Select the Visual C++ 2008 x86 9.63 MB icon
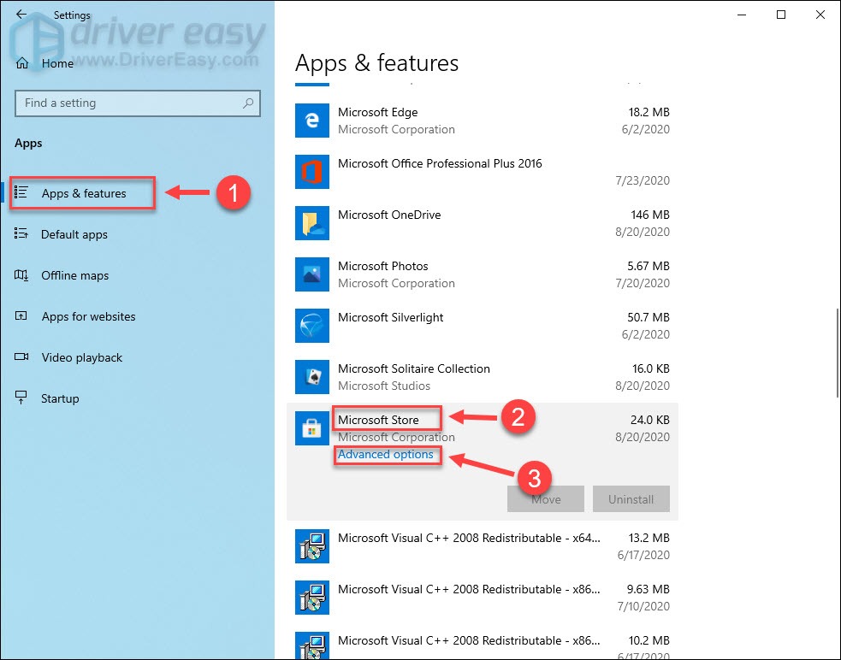The image size is (841, 660). pyautogui.click(x=312, y=598)
